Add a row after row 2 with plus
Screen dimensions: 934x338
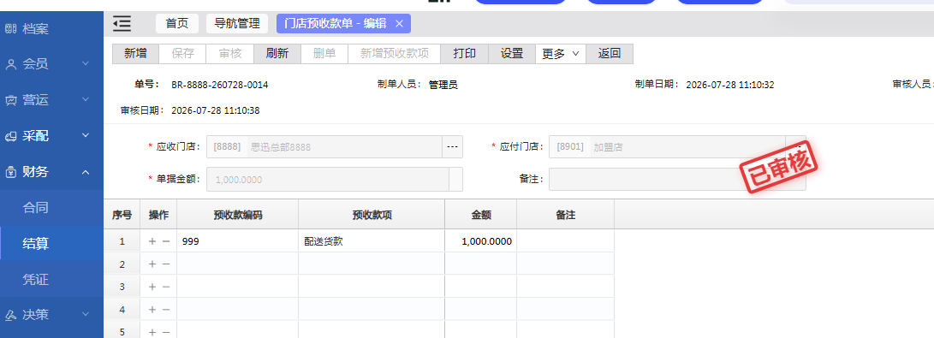152,264
